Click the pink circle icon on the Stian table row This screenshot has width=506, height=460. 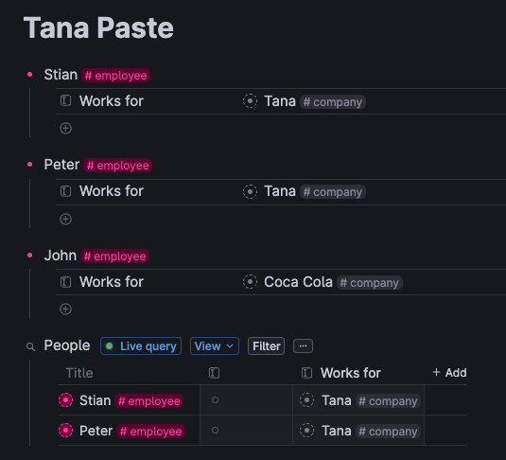click(x=65, y=400)
